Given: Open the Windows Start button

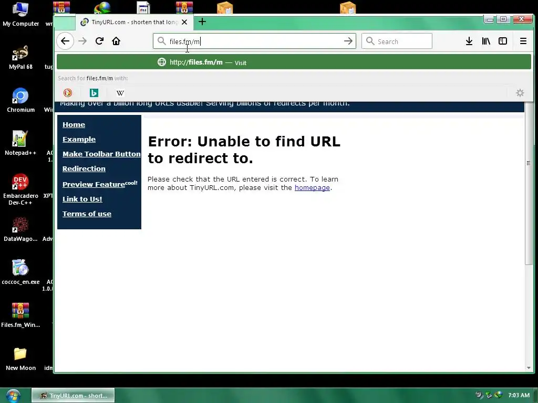Looking at the screenshot, I should [13, 396].
